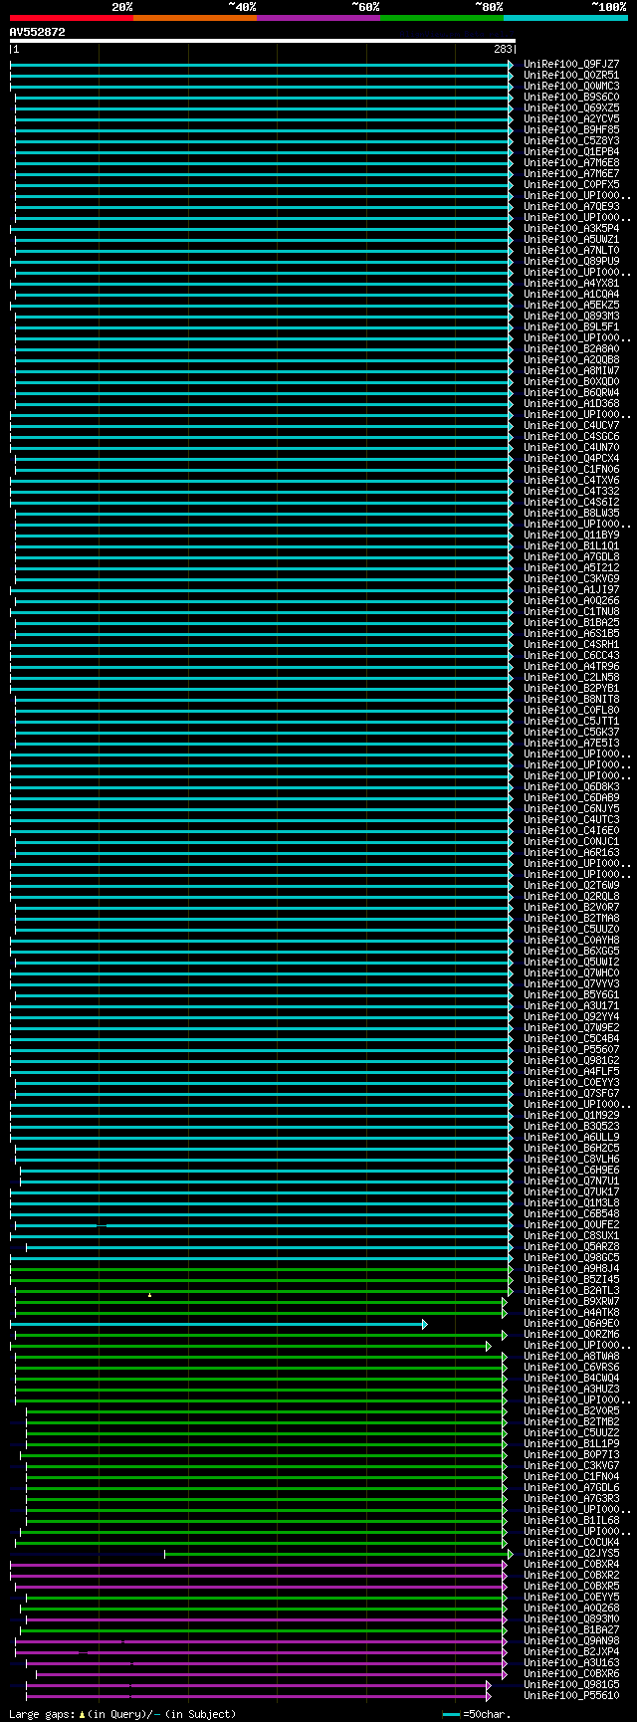
Task: Select the label UniRef100_A8TWA8
Action: [571, 1356]
